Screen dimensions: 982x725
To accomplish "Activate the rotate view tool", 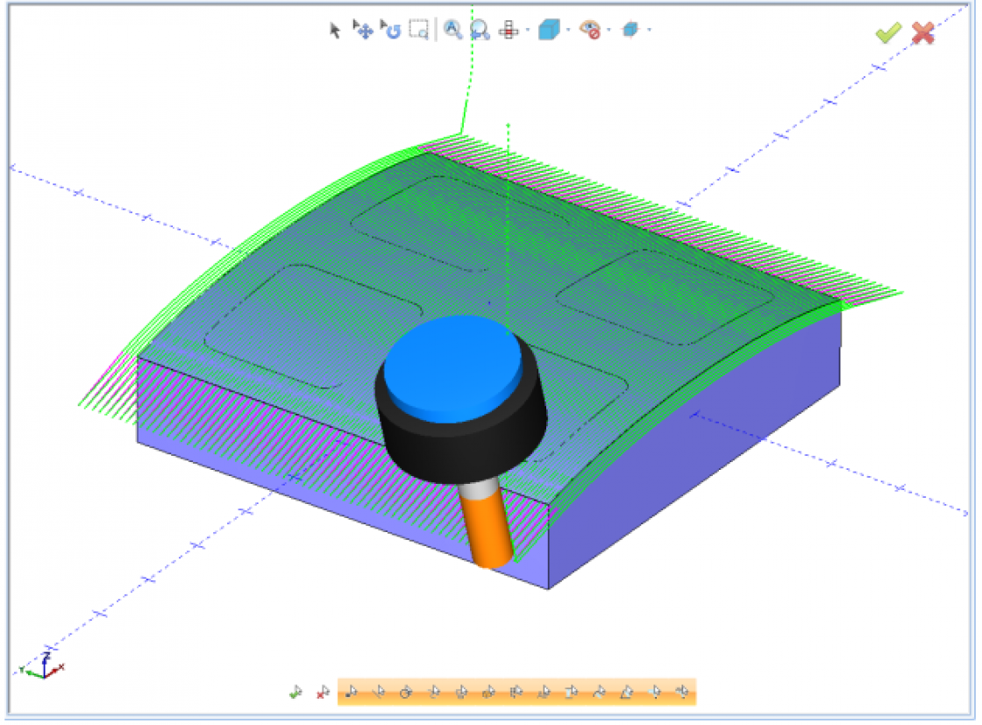I will click(391, 30).
